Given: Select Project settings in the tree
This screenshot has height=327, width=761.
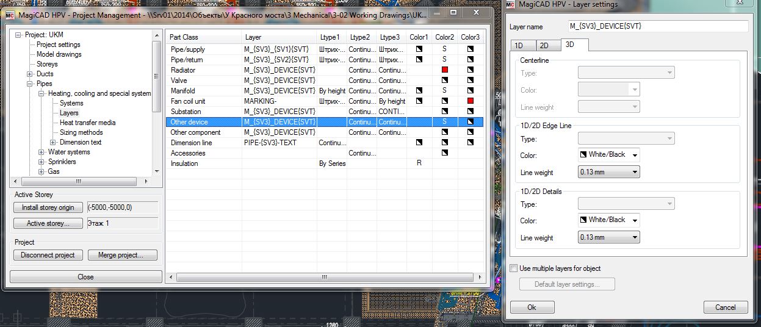Looking at the screenshot, I should (58, 45).
